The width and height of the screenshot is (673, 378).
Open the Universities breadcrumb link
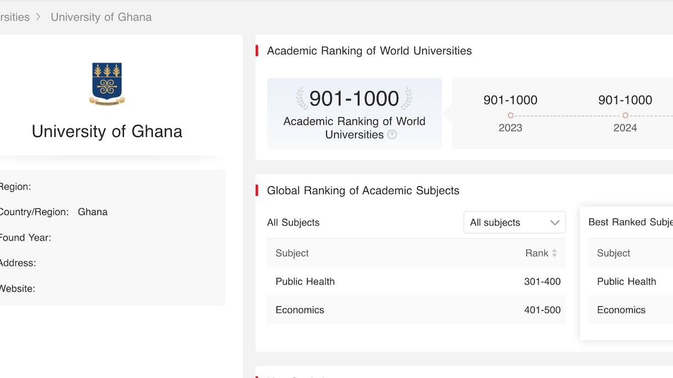14,17
